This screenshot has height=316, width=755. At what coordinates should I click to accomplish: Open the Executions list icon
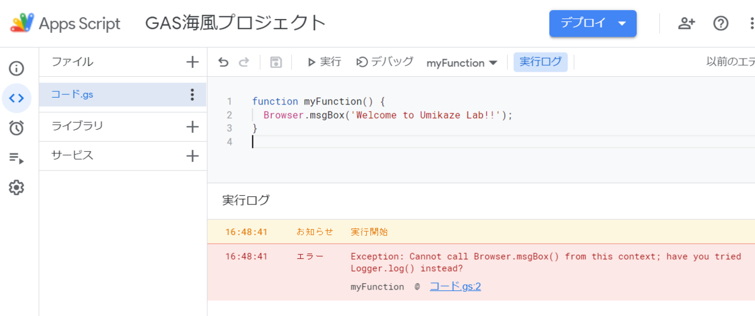point(16,158)
